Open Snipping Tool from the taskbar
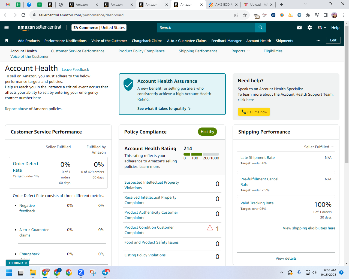The image size is (349, 279). click(x=93, y=272)
